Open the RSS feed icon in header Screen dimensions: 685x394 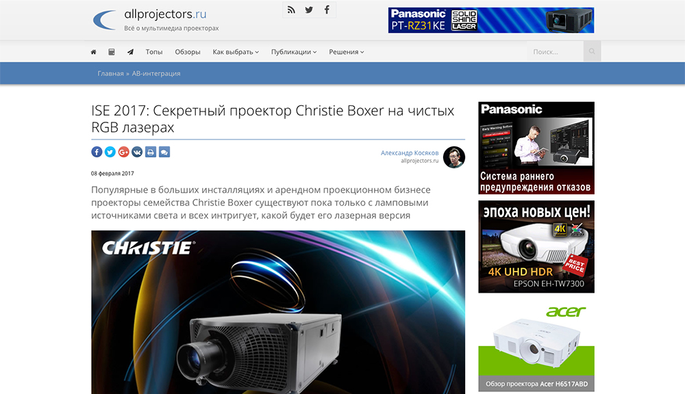coord(291,10)
